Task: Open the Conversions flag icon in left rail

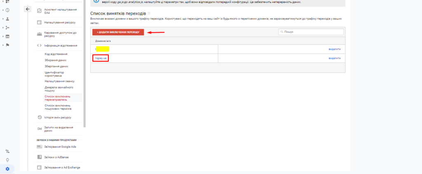Action: coord(7,45)
